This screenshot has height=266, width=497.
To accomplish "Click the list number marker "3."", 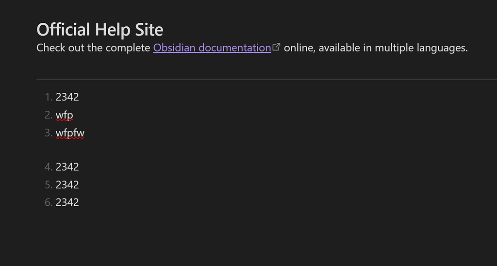I will (48, 133).
